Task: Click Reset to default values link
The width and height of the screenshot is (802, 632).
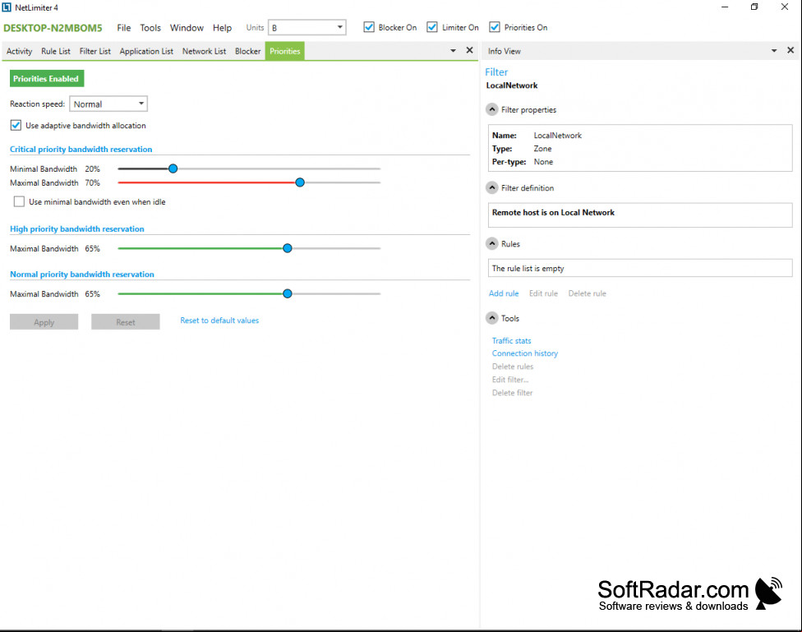Action: click(219, 321)
